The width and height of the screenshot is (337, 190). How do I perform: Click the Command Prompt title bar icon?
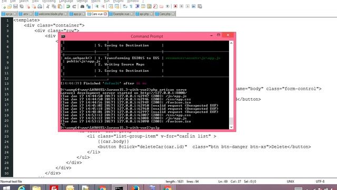tap(63, 36)
